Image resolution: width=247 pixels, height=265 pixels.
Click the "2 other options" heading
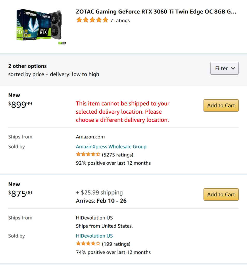pos(27,66)
